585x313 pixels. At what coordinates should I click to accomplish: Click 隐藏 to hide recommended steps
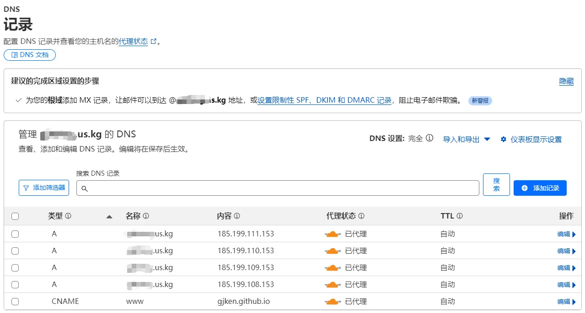coord(566,81)
